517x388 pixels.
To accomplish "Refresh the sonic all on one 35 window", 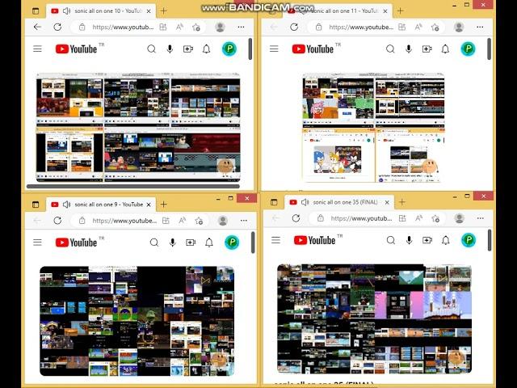I will (x=296, y=218).
